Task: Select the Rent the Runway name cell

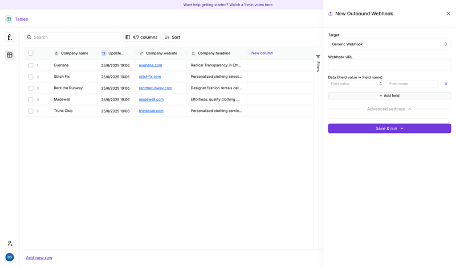Action: click(x=74, y=88)
